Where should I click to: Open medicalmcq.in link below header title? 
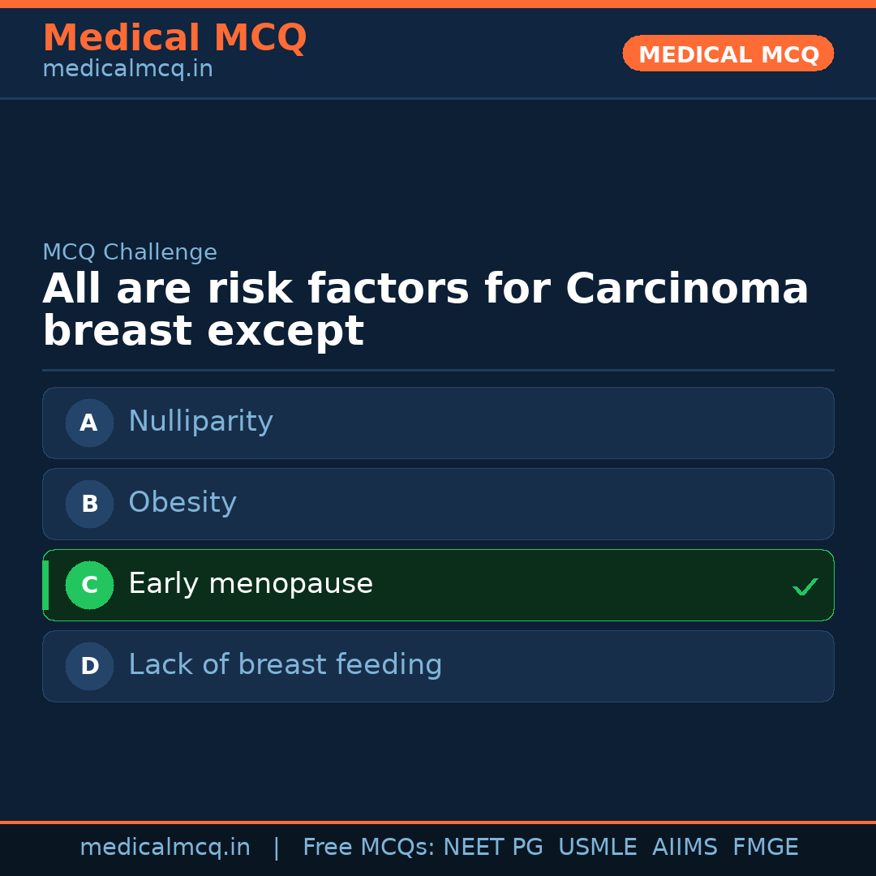point(127,70)
